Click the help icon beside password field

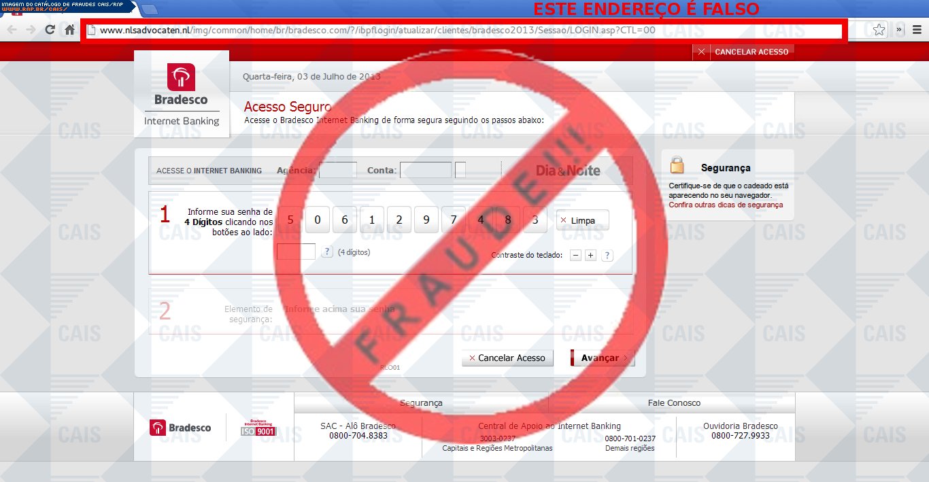327,252
